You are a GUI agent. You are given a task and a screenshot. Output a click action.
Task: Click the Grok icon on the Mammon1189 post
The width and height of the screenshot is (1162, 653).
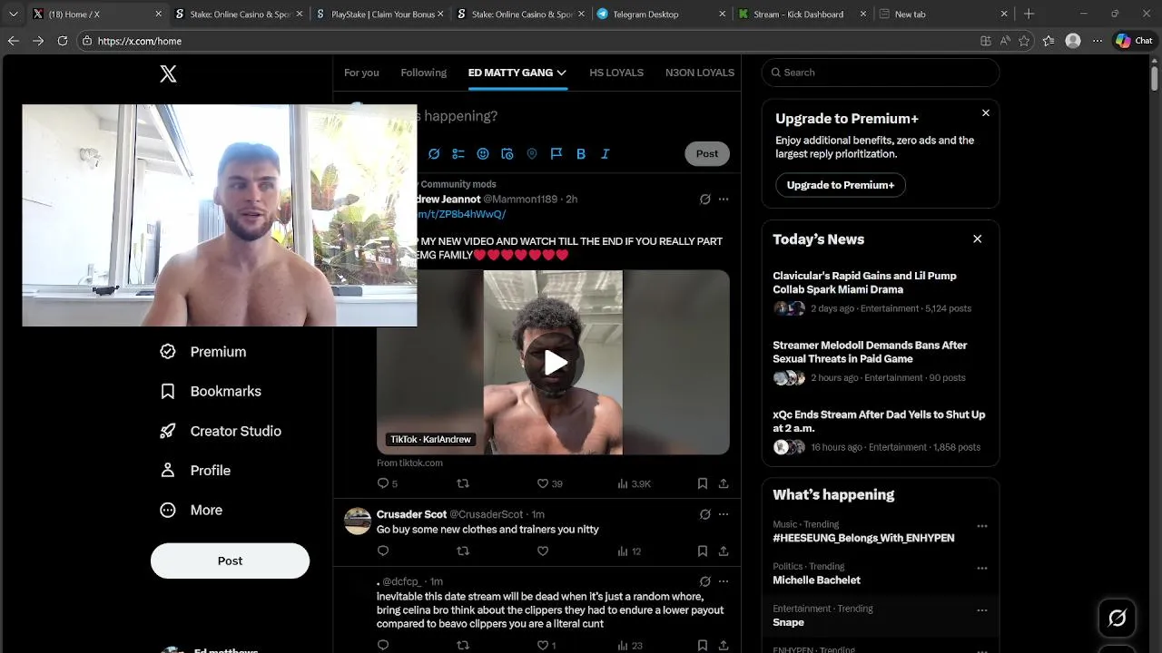(x=705, y=199)
